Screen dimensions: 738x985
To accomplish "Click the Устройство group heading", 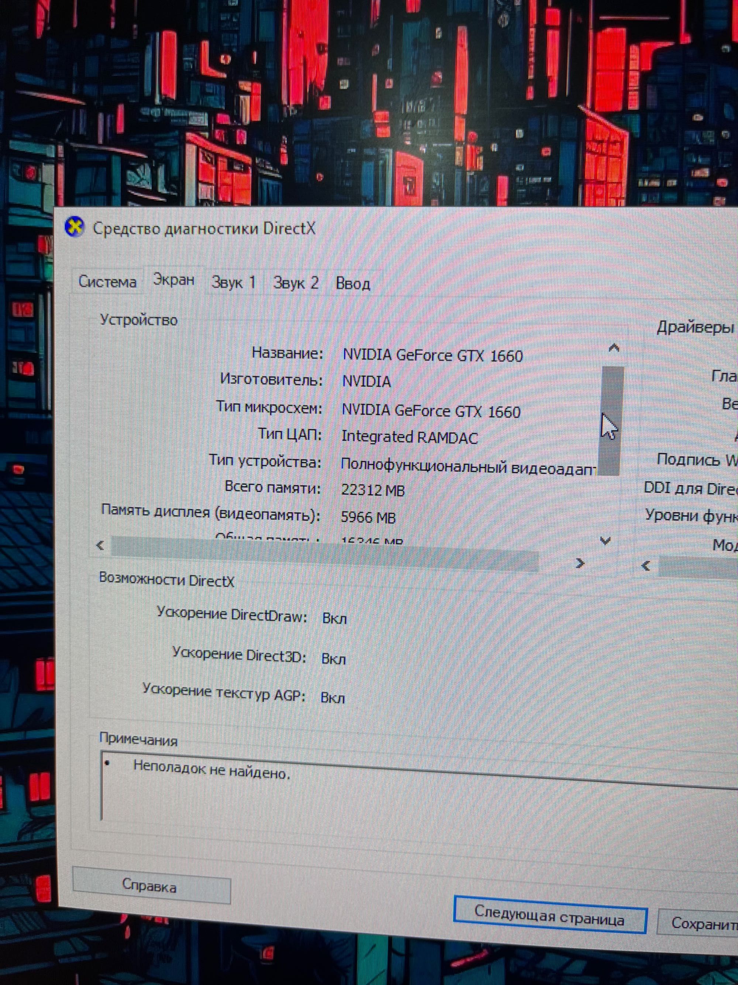I will [138, 320].
